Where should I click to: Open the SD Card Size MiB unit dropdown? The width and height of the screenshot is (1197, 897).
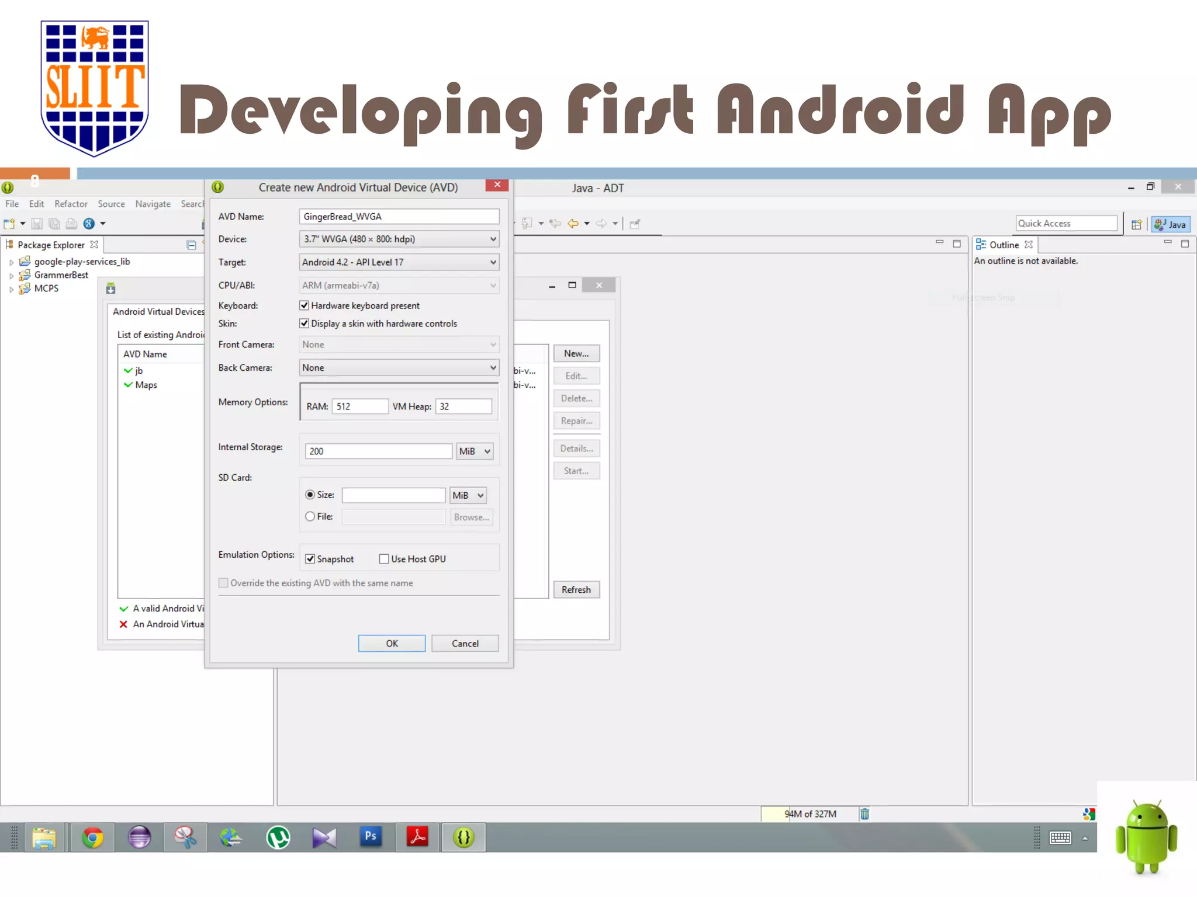tap(468, 495)
